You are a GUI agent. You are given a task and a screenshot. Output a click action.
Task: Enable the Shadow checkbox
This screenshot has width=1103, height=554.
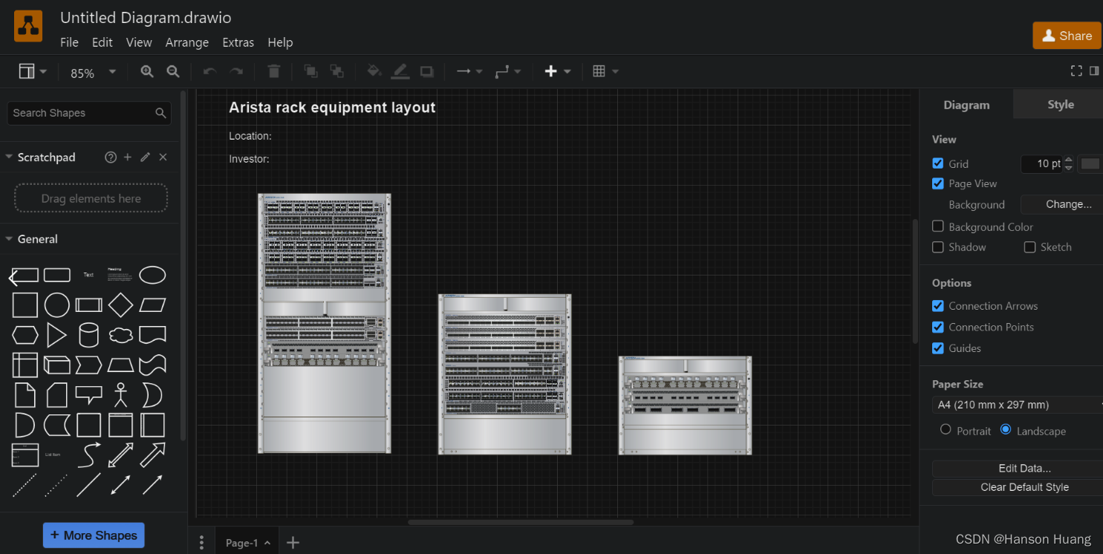(x=938, y=247)
